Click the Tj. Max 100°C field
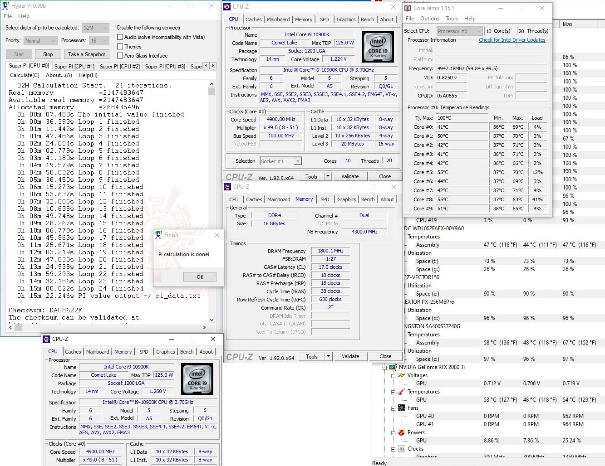Image resolution: width=605 pixels, height=466 pixels. click(x=461, y=118)
